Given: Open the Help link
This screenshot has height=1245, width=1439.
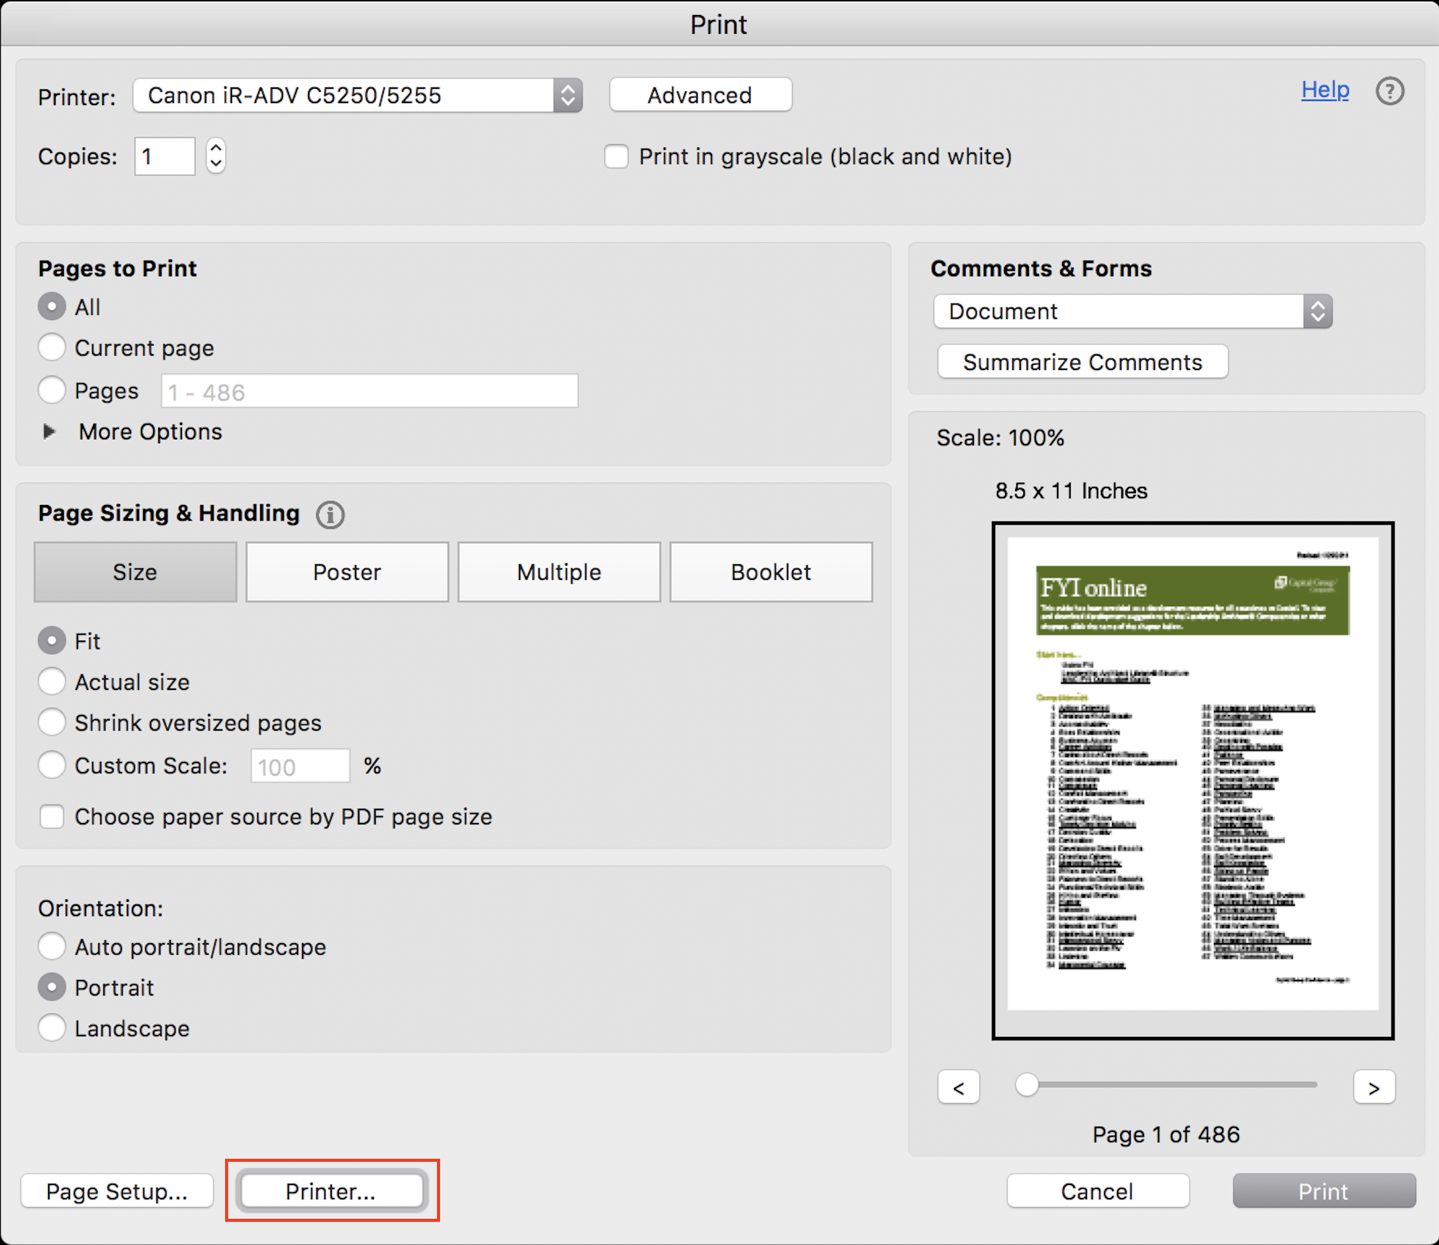Looking at the screenshot, I should (x=1325, y=89).
